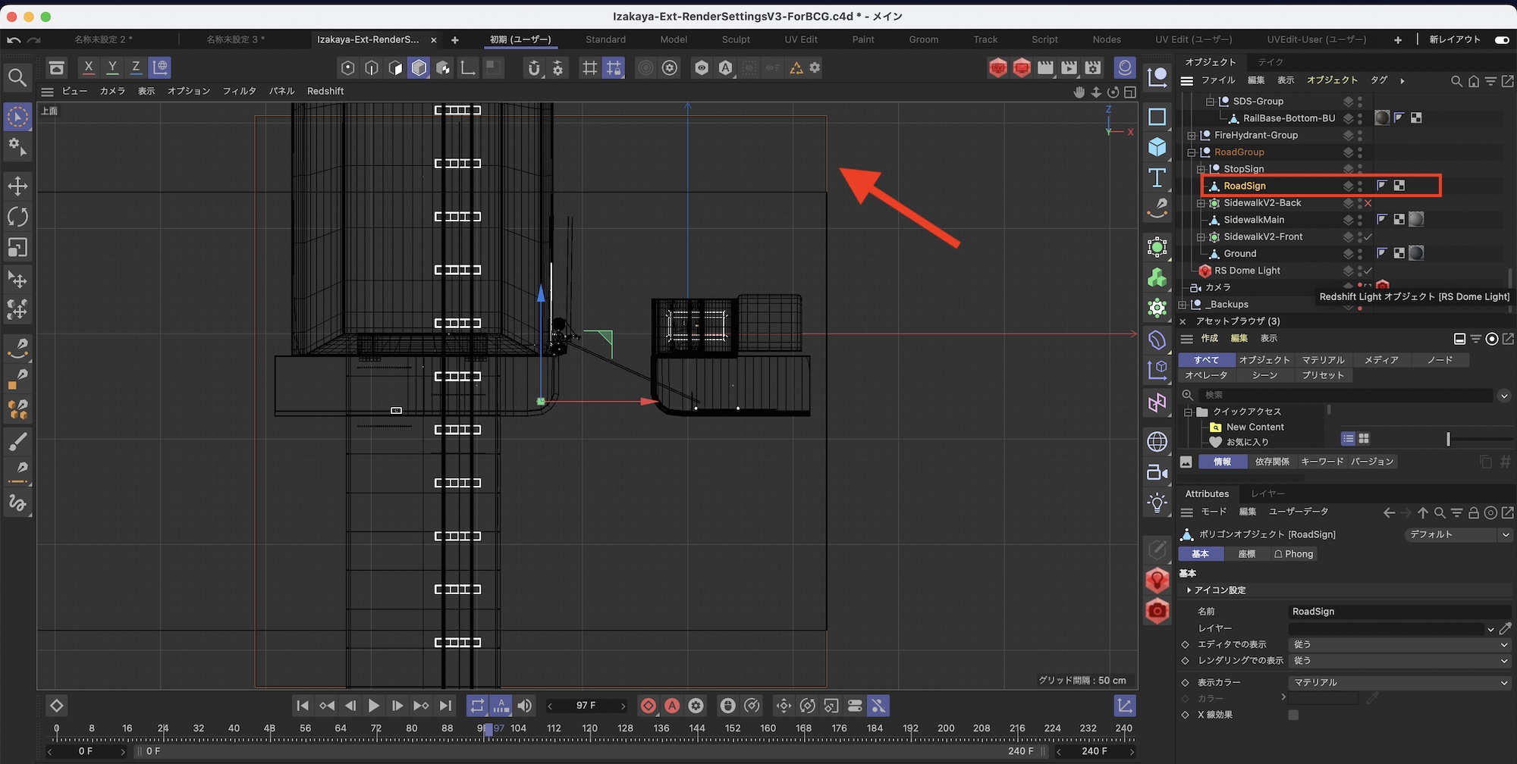Toggle the X axis lock

click(89, 67)
